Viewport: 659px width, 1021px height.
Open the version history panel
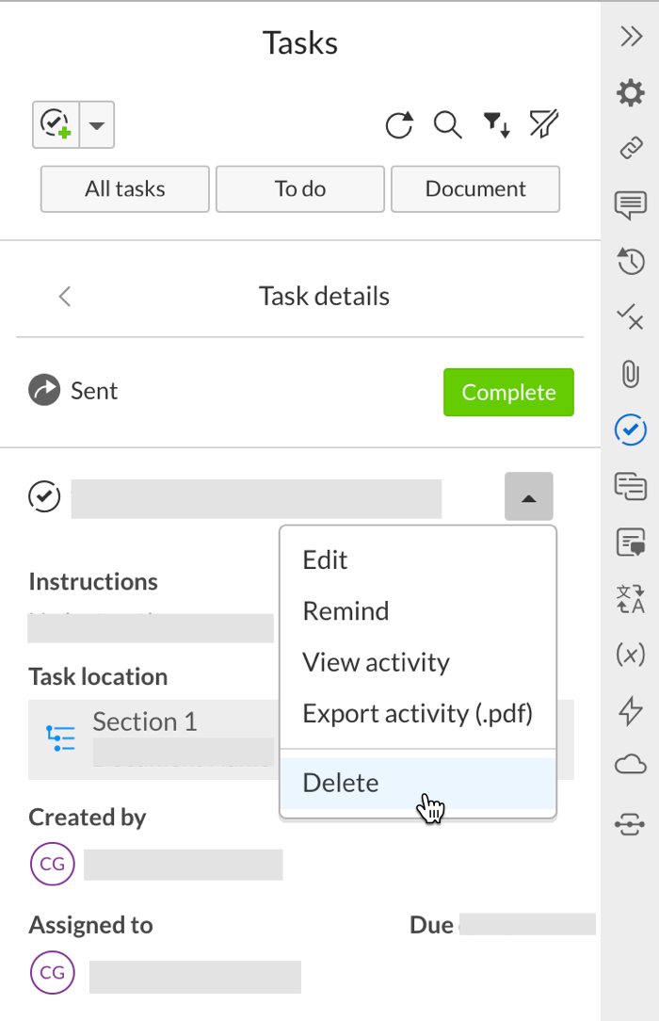point(630,262)
